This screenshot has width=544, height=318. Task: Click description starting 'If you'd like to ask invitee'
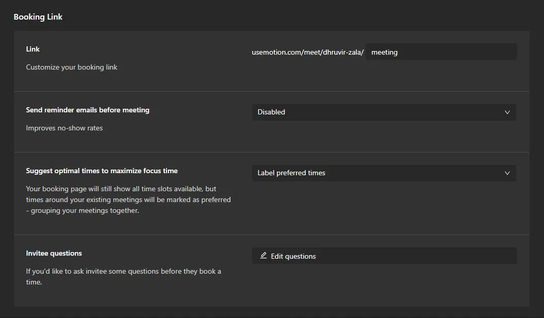[124, 276]
